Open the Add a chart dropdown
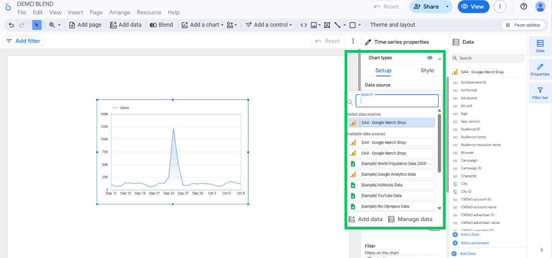This screenshot has height=258, width=552. (x=202, y=25)
